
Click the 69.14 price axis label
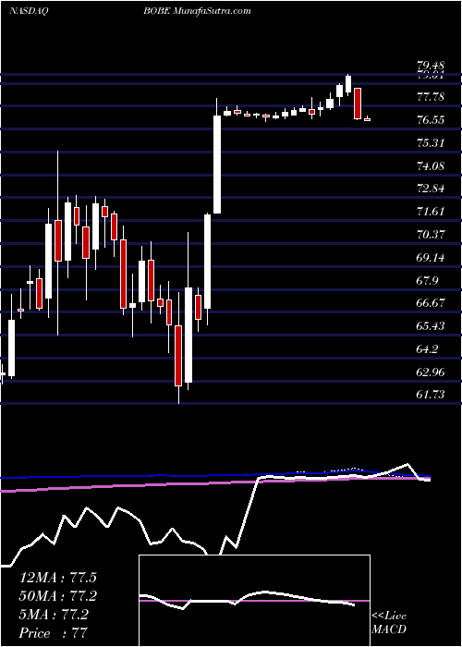(x=431, y=258)
